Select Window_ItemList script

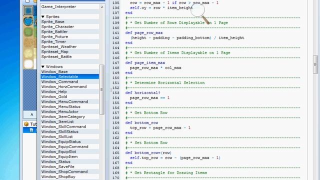coord(70,121)
